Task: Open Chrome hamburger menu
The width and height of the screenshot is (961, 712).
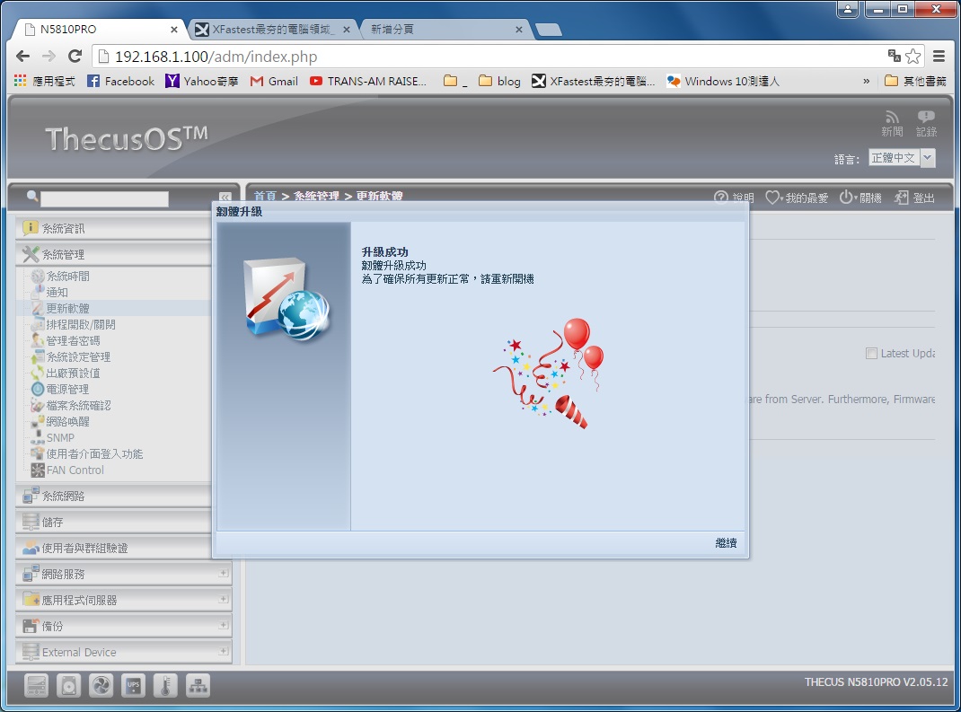Action: tap(939, 57)
